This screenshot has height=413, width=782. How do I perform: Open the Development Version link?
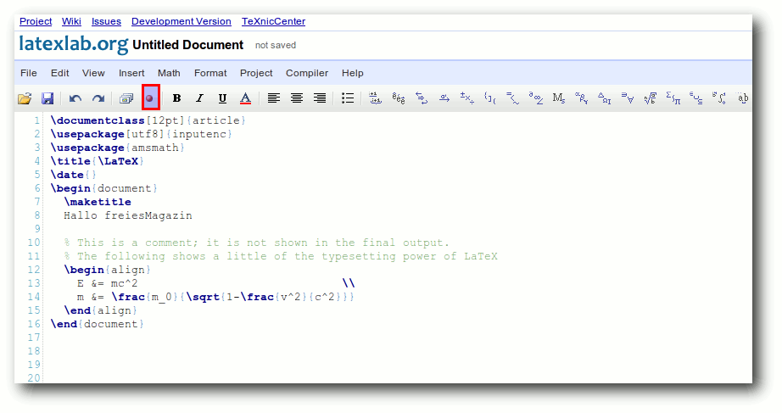181,21
